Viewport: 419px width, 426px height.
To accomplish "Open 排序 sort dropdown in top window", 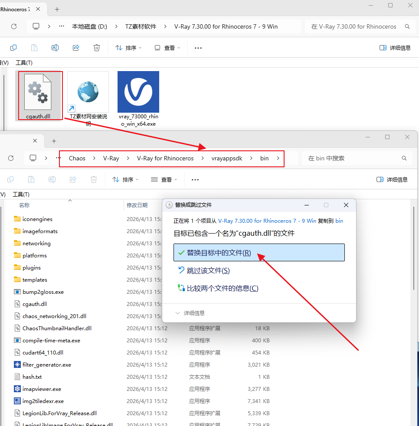I will (128, 48).
